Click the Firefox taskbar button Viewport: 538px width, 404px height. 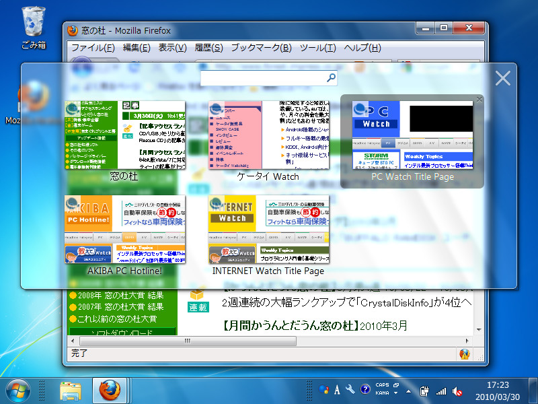(110, 391)
